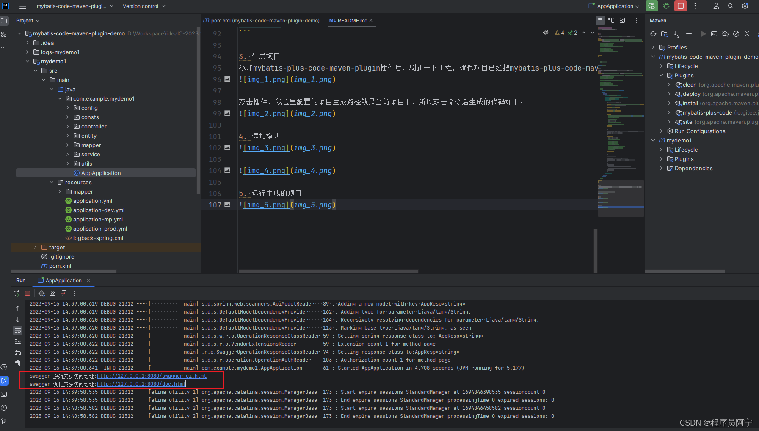Open swagger-ui.html link in console

click(x=152, y=376)
